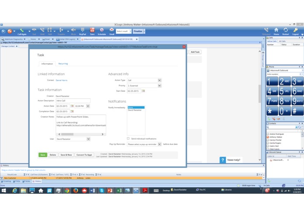Switch to the FAQs bottom tab

pyautogui.click(x=17, y=181)
